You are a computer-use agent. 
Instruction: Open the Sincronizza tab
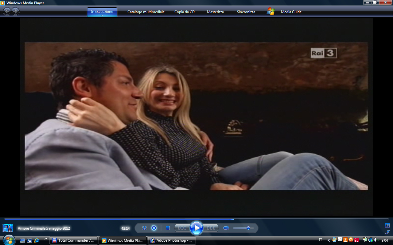point(246,12)
